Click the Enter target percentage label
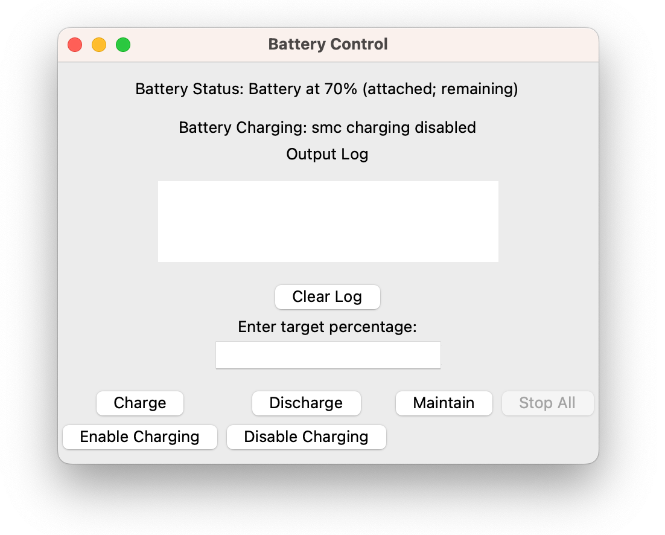Screen dimensions: 665x535 click(327, 327)
